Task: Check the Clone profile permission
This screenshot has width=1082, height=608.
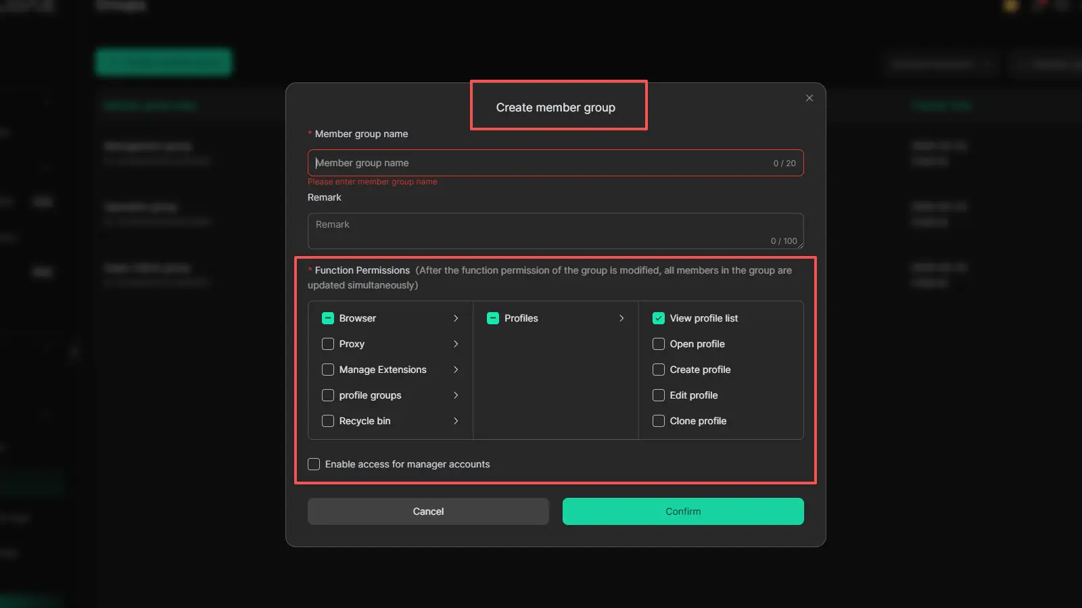Action: pyautogui.click(x=658, y=421)
